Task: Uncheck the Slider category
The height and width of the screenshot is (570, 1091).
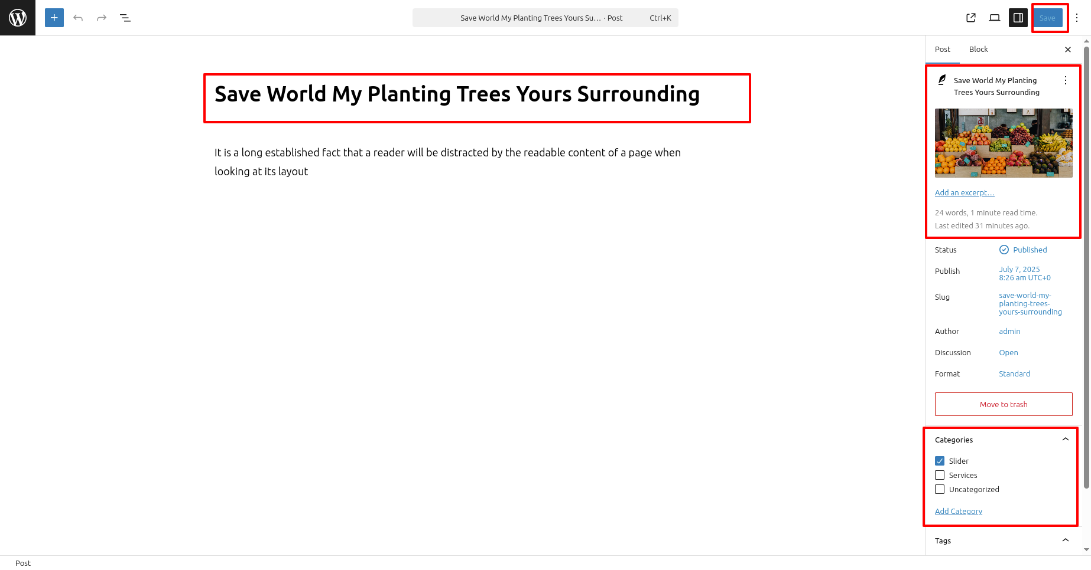Action: tap(940, 461)
